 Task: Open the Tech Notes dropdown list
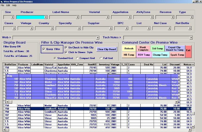click(x=191, y=38)
